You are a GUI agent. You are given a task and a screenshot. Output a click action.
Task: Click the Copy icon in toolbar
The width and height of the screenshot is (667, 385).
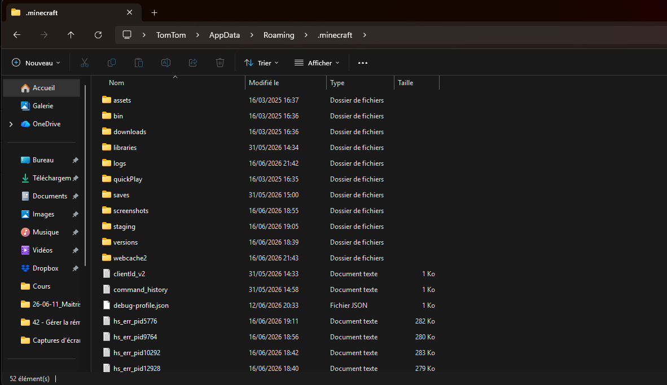coord(112,63)
